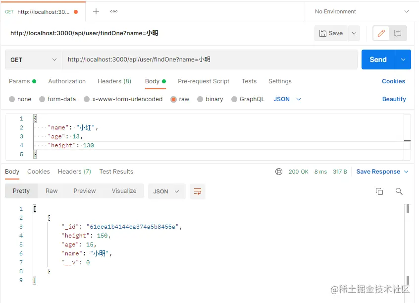Screen dimensions: 419x303
Task: Open a new request tab with plus icon
Action: pos(96,11)
